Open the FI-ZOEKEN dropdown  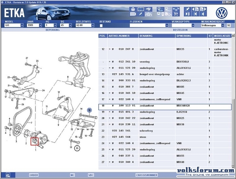click(x=167, y=25)
